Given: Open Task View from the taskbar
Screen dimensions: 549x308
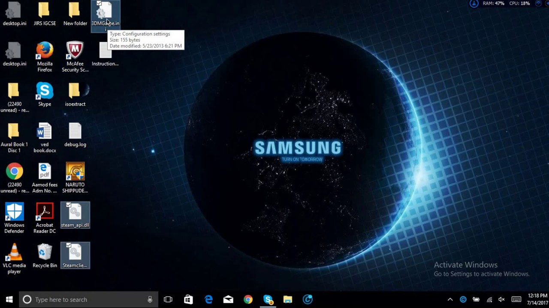Looking at the screenshot, I should tap(168, 299).
